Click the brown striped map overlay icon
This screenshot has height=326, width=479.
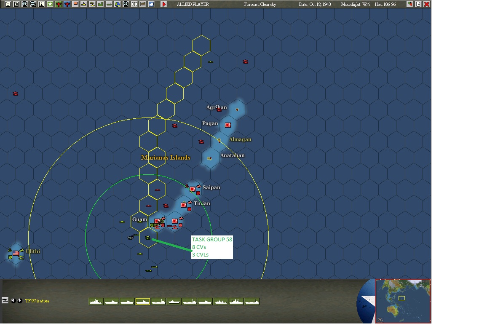[x=143, y=4]
